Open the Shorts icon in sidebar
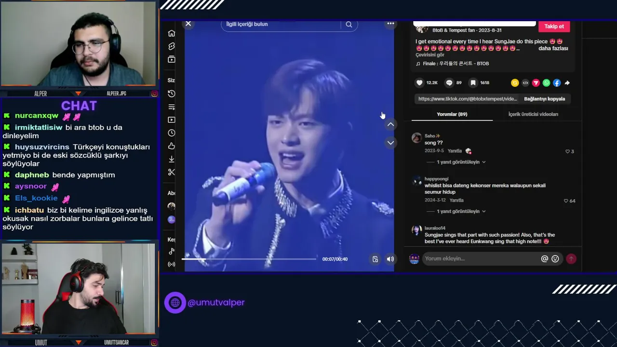Viewport: 617px width, 347px height. pos(172,46)
